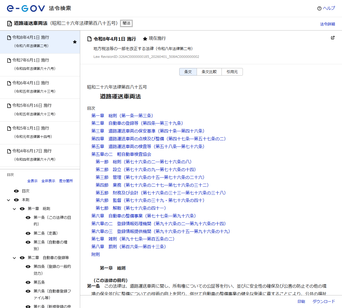This screenshot has width=342, height=308.
Task: Select the 条文 tab
Action: coord(188,72)
